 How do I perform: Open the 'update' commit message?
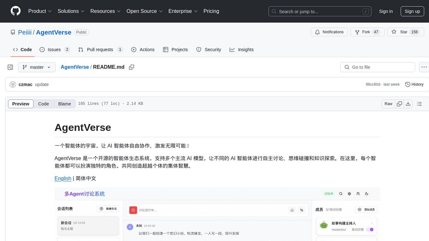point(42,85)
